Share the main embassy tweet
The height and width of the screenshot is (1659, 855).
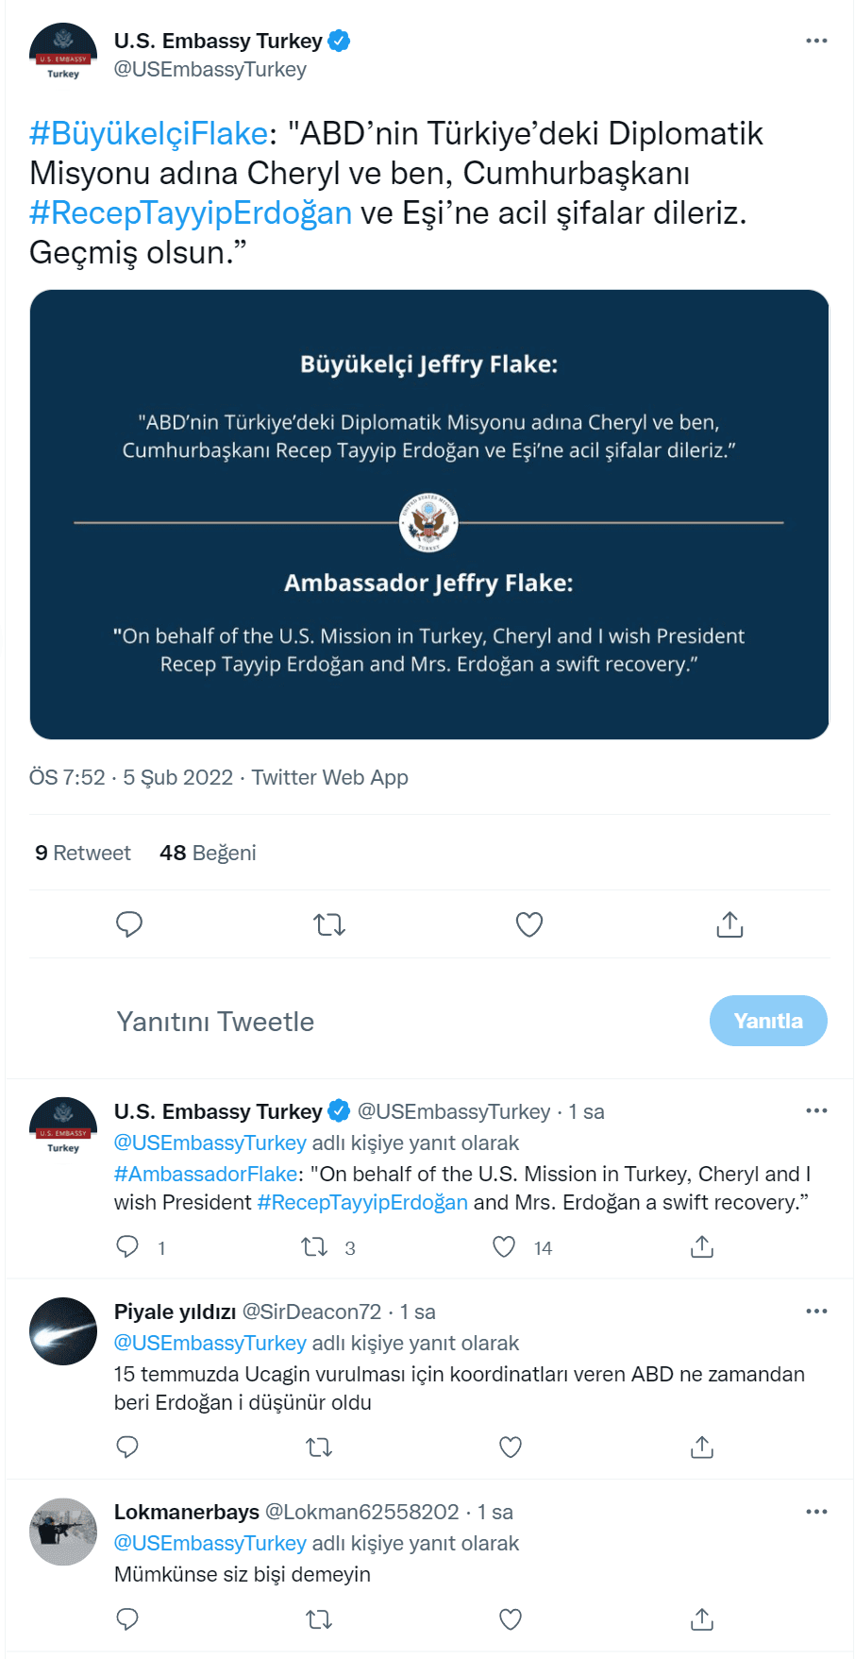[x=729, y=924]
